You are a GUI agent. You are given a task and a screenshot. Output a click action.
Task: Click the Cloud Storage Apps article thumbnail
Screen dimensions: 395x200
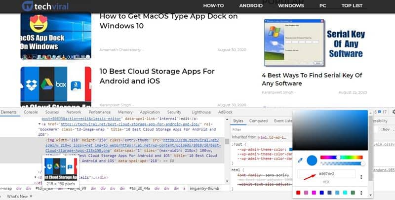tap(56, 87)
